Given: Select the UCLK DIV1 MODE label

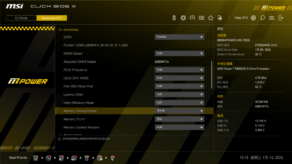Looking at the screenshot, I should tap(76, 78).
